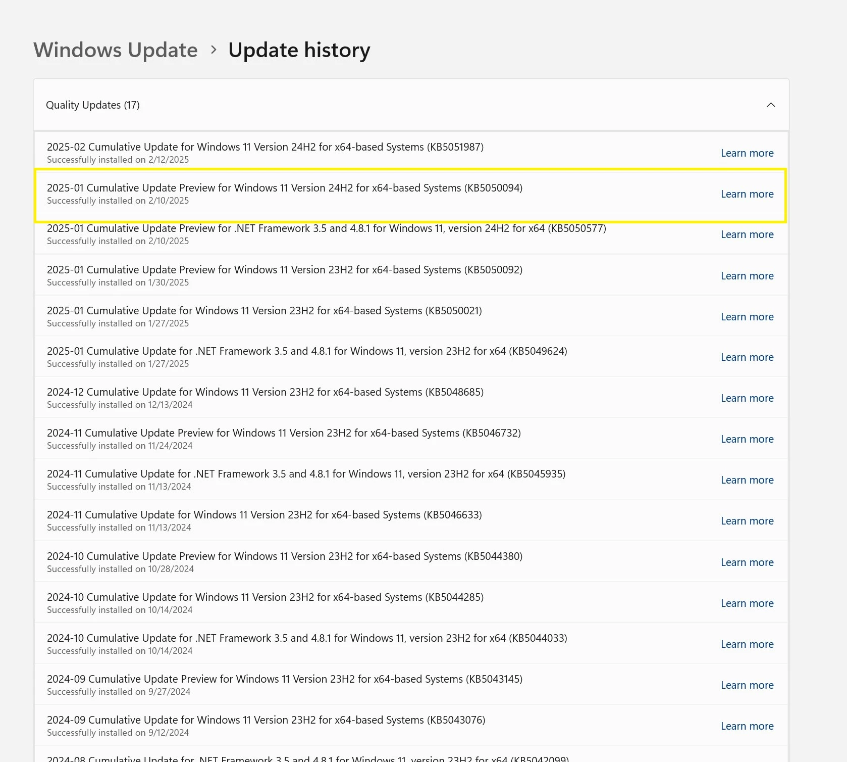Select the 2024-11 Cumulative Update KB5046633 title
The height and width of the screenshot is (762, 847).
tap(264, 515)
